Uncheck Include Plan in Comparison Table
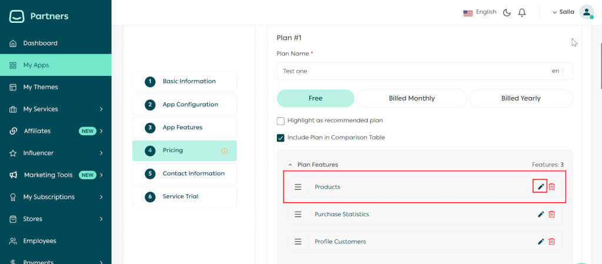This screenshot has height=264, width=602. tap(280, 138)
